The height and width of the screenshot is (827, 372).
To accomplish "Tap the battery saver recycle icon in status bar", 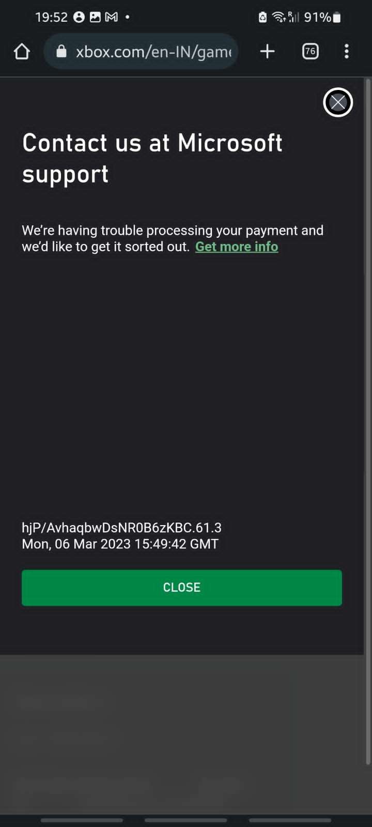I will (x=262, y=17).
